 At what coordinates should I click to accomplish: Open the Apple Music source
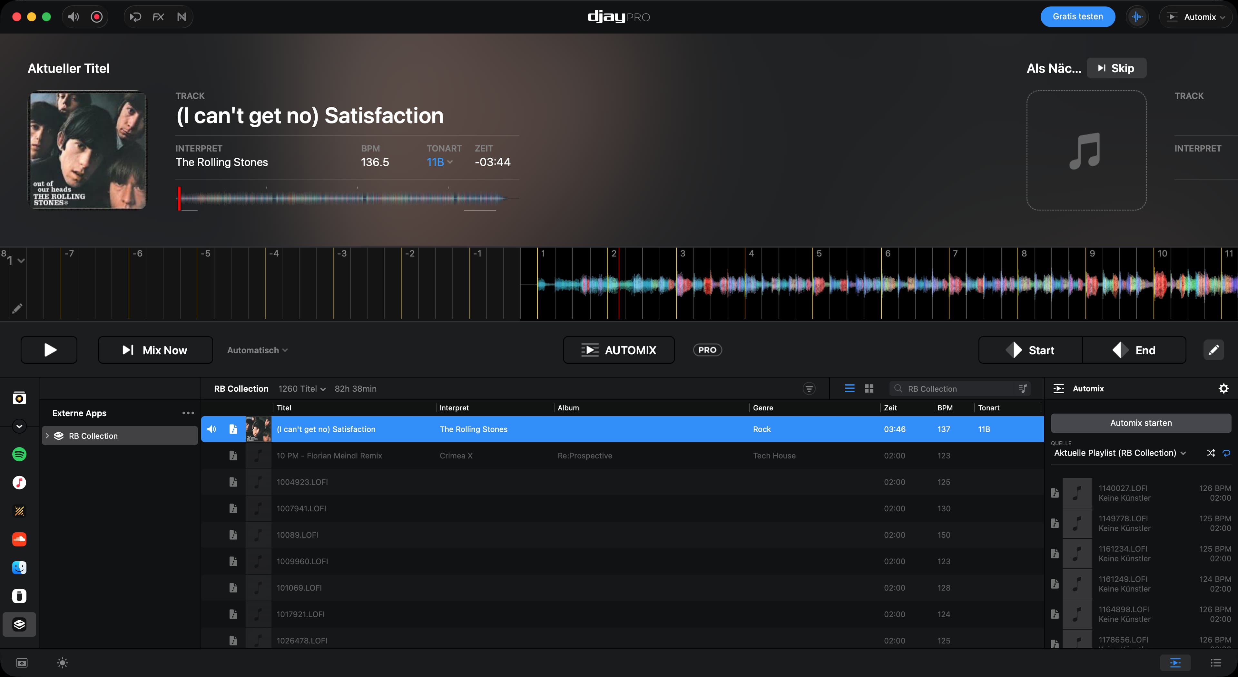click(x=19, y=482)
